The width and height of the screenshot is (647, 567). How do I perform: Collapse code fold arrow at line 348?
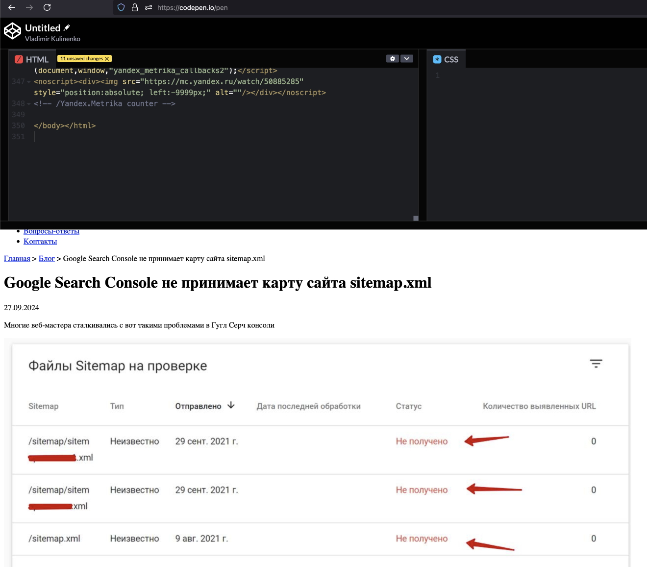pos(29,104)
